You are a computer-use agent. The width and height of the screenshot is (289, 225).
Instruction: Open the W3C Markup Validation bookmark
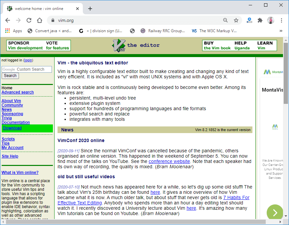pyautogui.click(x=214, y=31)
